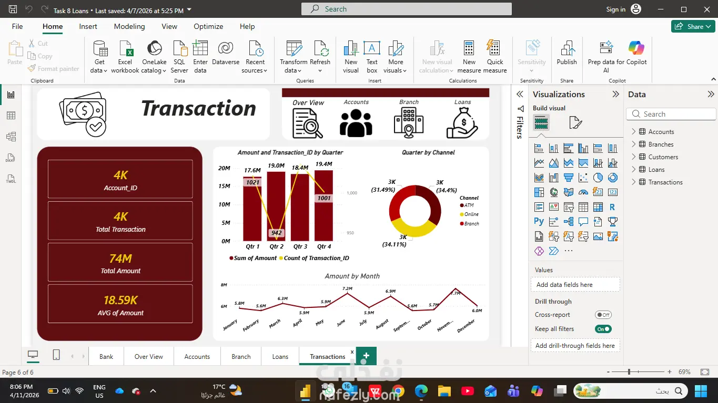Expand the Filters pane
Viewport: 718px width, 403px height.
(520, 95)
